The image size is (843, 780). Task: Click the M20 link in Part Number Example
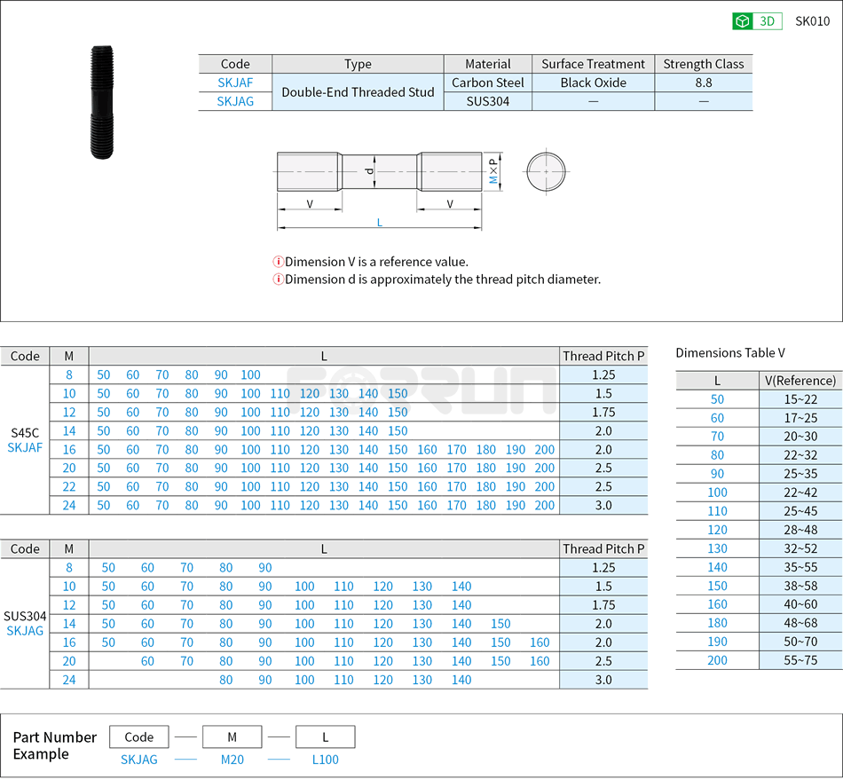pos(232,760)
